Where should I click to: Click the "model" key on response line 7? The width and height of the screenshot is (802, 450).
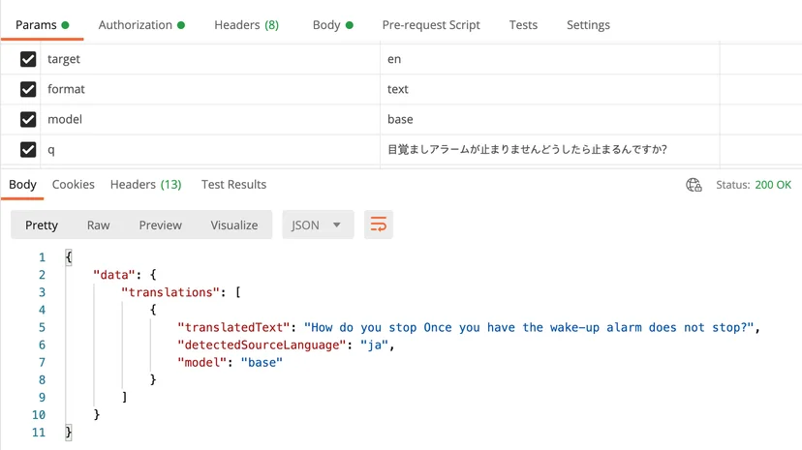point(201,362)
